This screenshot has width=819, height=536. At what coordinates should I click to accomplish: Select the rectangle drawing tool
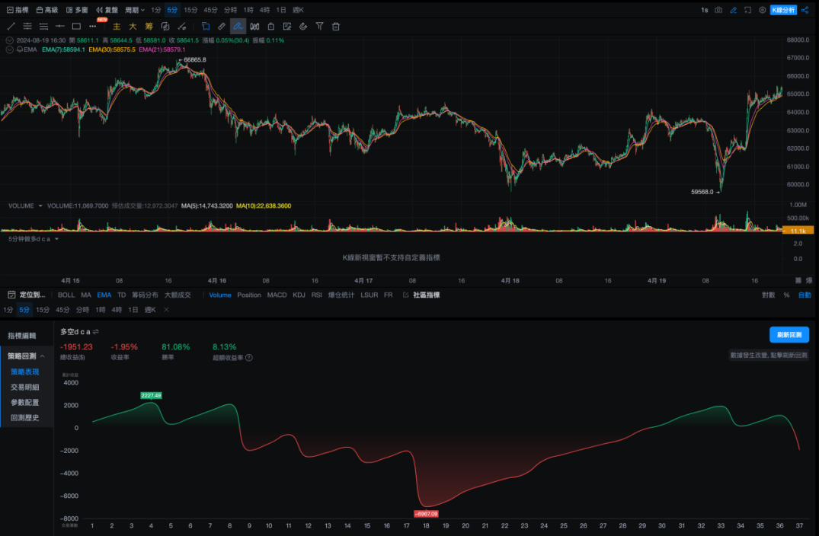pyautogui.click(x=76, y=26)
